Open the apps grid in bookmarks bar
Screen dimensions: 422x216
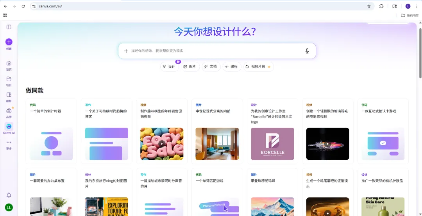[5, 15]
